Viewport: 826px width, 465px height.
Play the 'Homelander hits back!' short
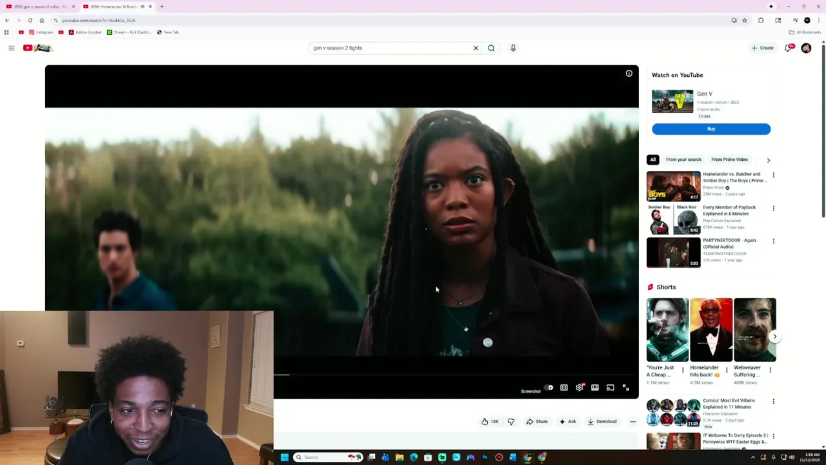coord(711,329)
